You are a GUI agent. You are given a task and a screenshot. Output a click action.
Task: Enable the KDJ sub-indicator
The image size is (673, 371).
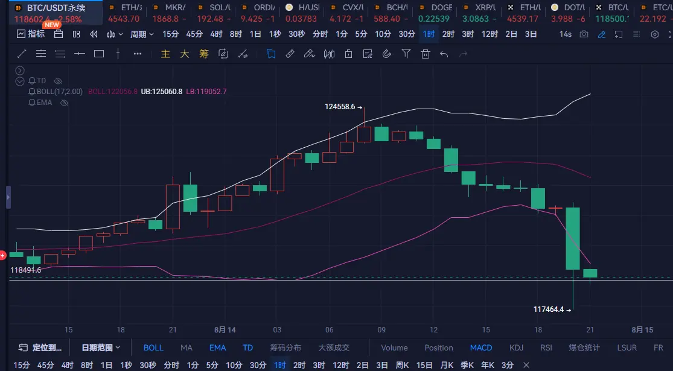(516, 347)
